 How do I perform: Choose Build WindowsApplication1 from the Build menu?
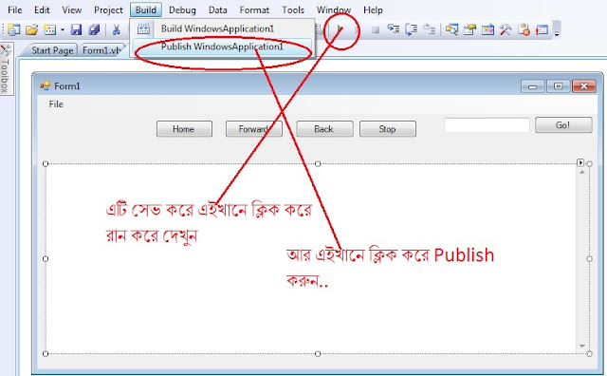[222, 28]
